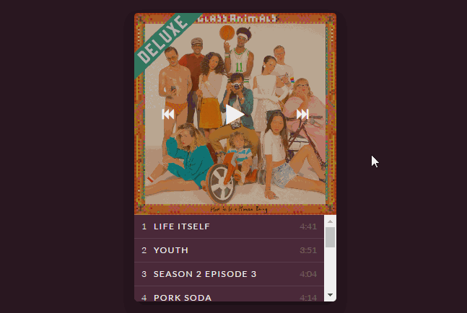Choose SEASON 2 EPISODE 3 from tracklist

(x=229, y=274)
